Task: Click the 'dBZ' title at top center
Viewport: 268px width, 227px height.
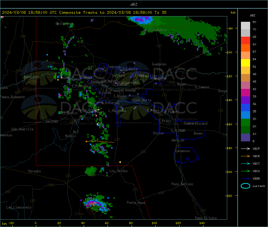Action: 134,4
